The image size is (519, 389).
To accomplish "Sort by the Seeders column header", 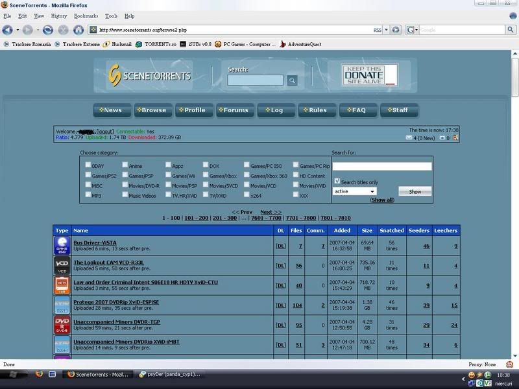I will [x=418, y=230].
